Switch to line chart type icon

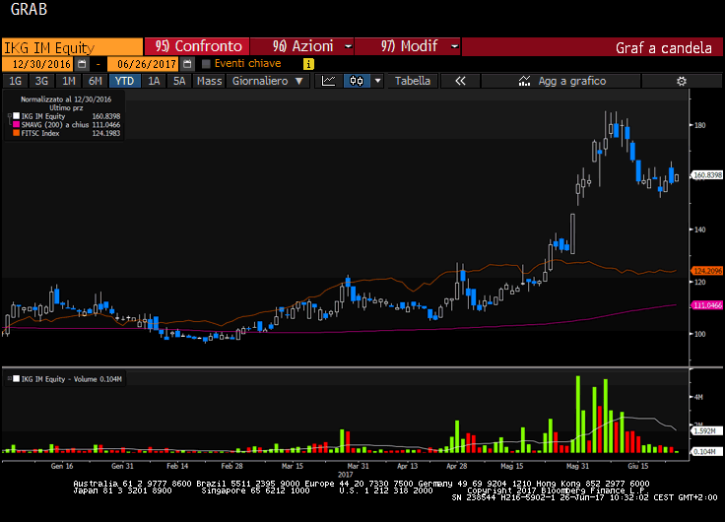tap(330, 81)
